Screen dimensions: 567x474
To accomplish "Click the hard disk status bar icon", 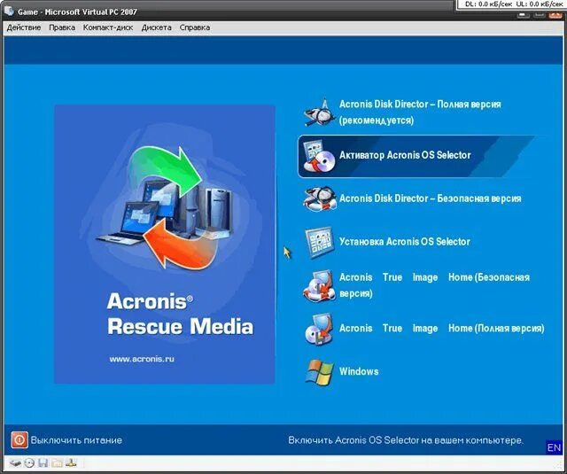I will click(15, 462).
